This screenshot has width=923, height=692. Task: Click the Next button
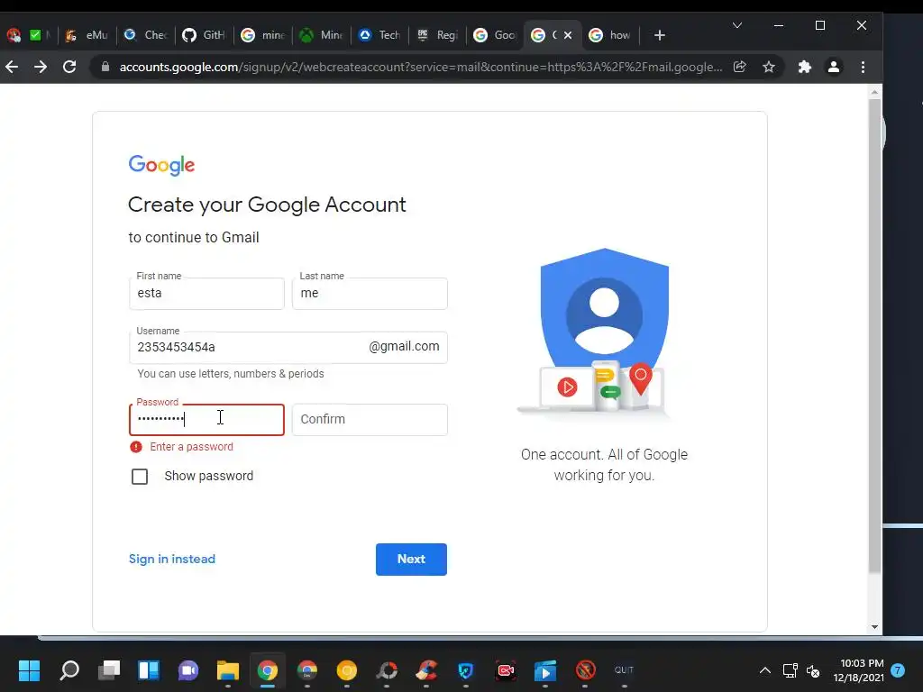click(x=411, y=559)
